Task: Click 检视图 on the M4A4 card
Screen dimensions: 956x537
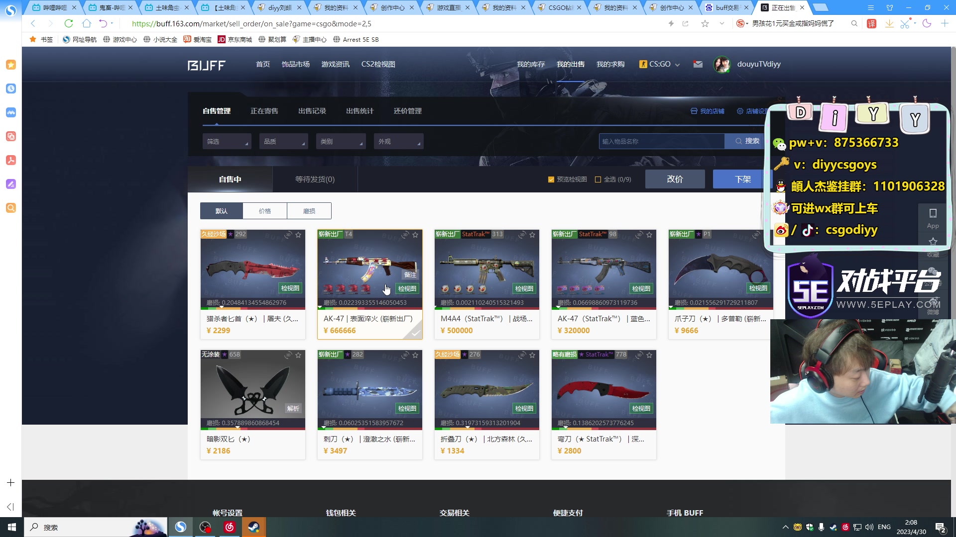Action: point(524,288)
